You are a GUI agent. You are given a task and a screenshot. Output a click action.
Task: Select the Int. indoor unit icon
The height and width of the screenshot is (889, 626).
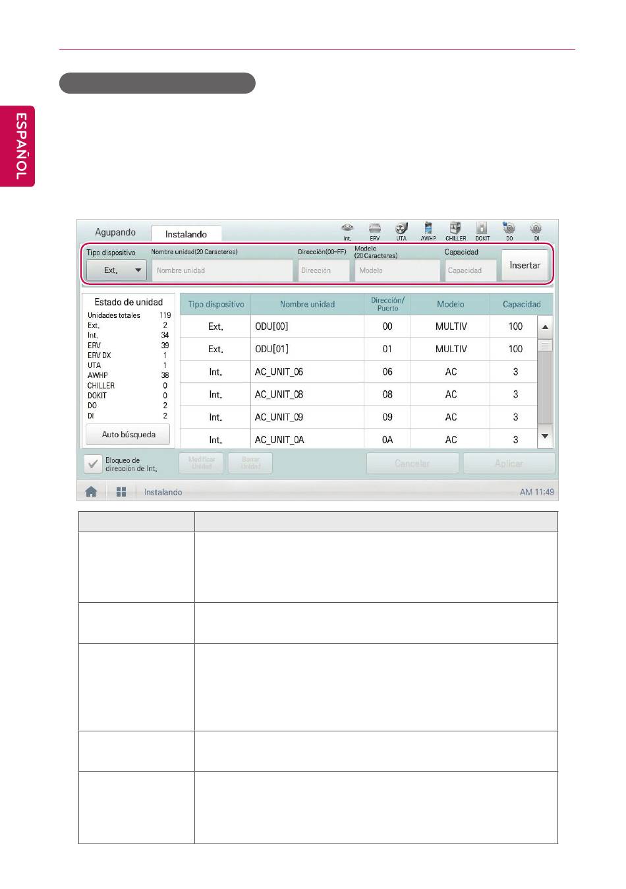pos(347,231)
